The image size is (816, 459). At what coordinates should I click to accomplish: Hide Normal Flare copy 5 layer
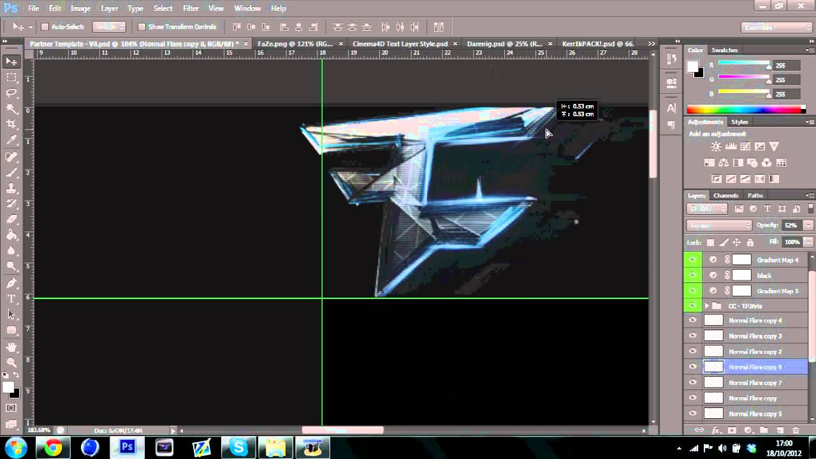[x=692, y=414]
